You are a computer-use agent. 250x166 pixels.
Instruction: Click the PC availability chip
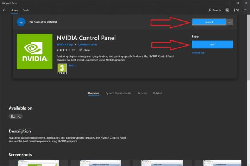coord(16,116)
